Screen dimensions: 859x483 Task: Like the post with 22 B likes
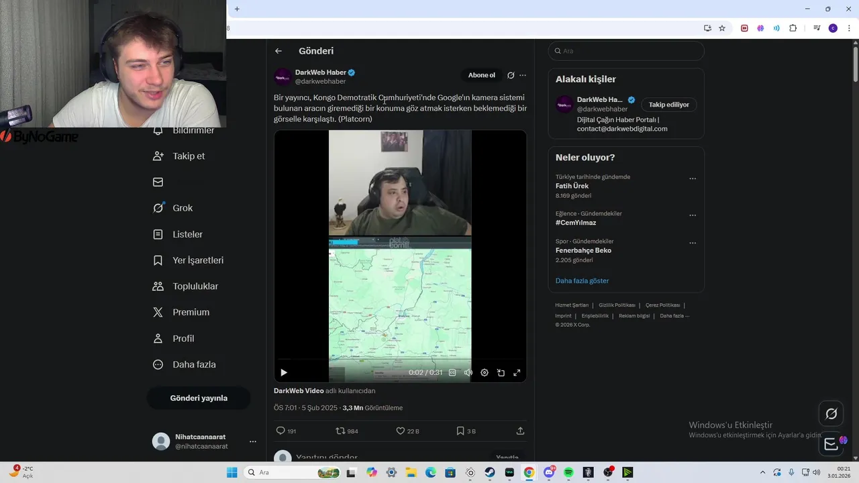tap(407, 431)
